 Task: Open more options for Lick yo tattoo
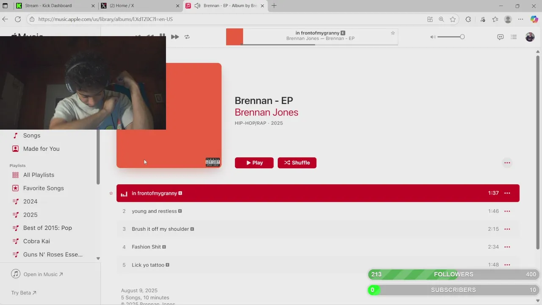(507, 265)
